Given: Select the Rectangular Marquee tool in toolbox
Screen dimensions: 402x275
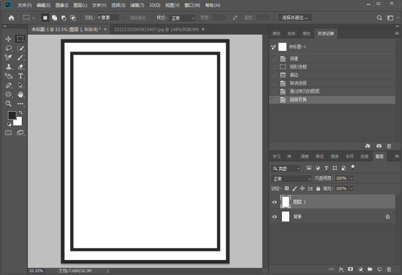Looking at the screenshot, I should pos(20,39).
